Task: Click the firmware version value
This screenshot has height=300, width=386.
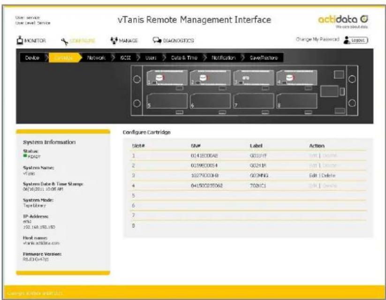Action: point(36,259)
